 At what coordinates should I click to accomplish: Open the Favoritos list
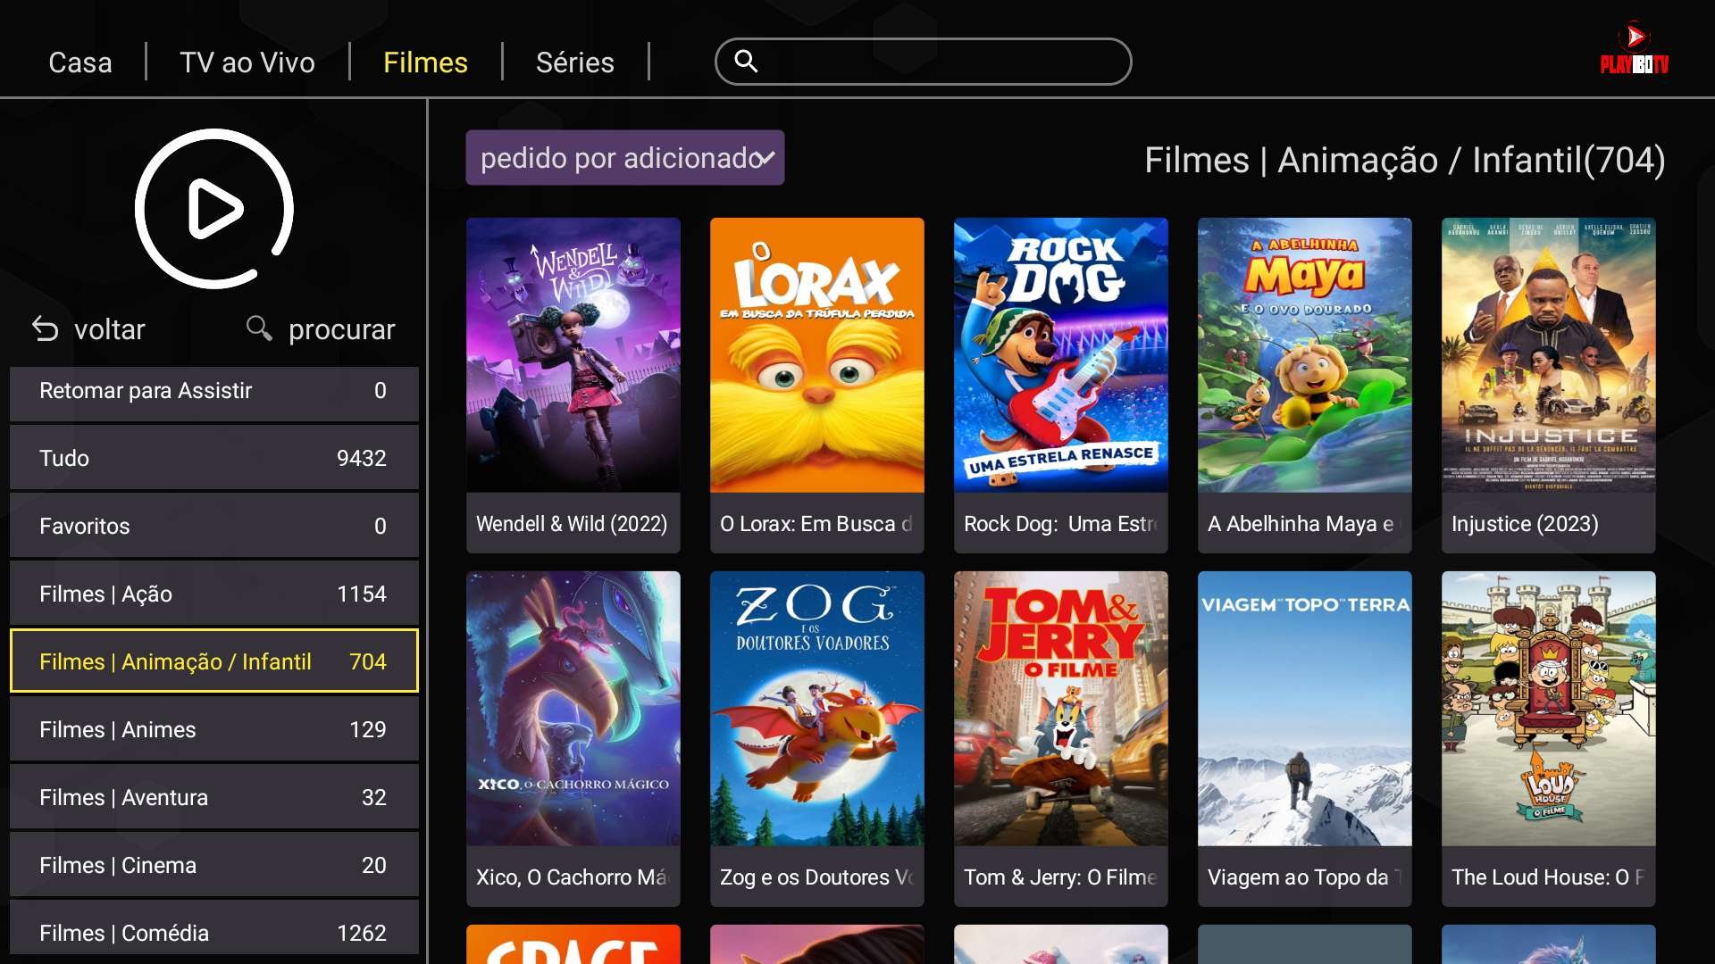click(x=213, y=526)
